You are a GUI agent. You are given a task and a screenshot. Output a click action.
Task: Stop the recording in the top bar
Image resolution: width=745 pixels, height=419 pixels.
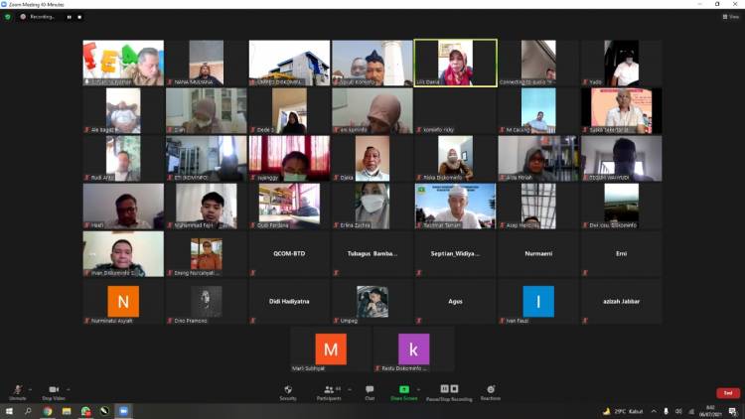pos(80,17)
